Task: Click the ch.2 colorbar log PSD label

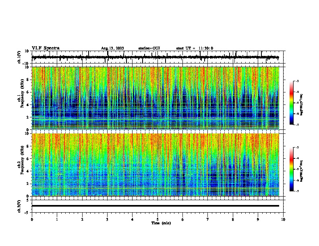Action: tap(301, 171)
